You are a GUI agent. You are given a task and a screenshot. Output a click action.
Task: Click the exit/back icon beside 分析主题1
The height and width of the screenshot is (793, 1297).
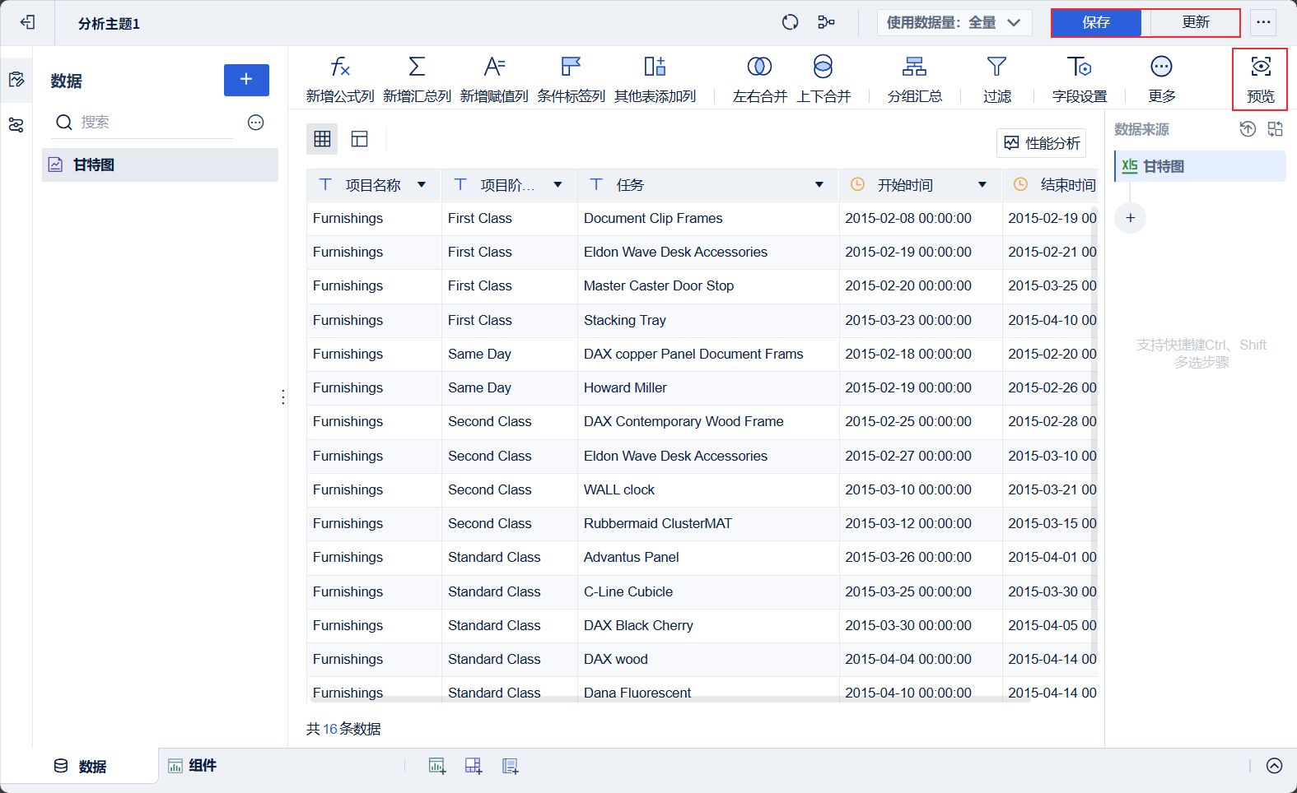tap(28, 22)
